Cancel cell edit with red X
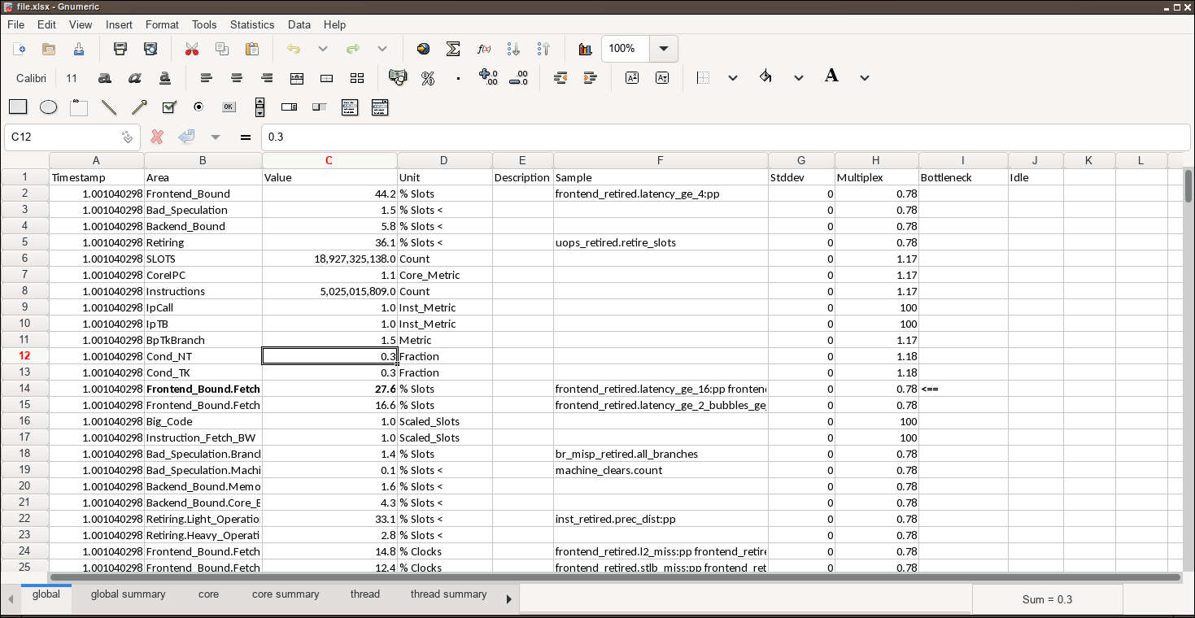The height and width of the screenshot is (618, 1195). tap(157, 137)
